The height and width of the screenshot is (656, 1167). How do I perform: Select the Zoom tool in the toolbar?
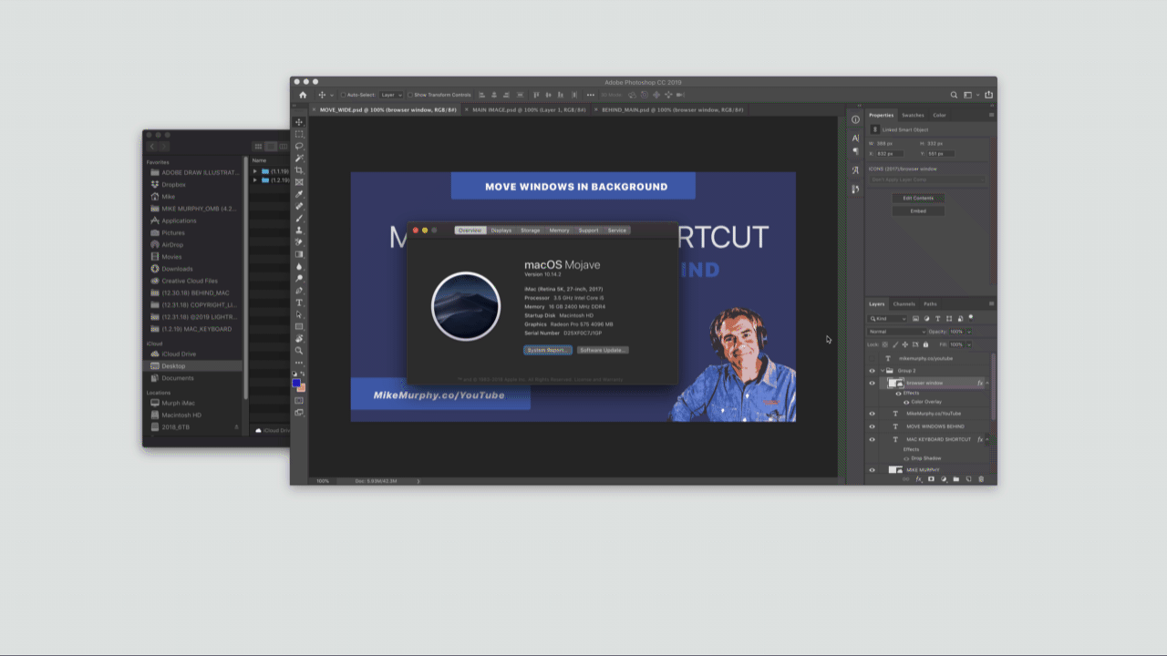click(299, 350)
